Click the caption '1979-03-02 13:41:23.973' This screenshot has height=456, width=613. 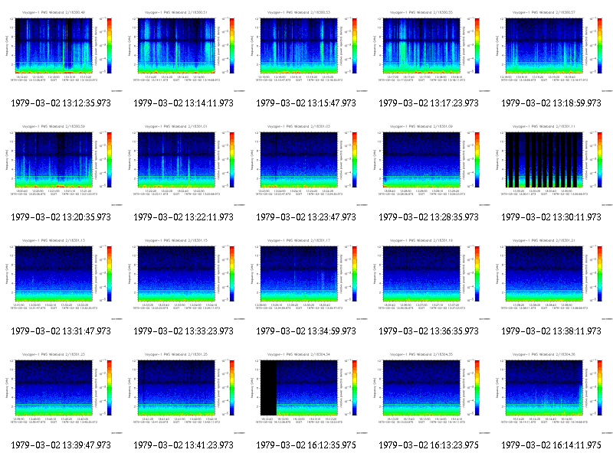pyautogui.click(x=183, y=445)
